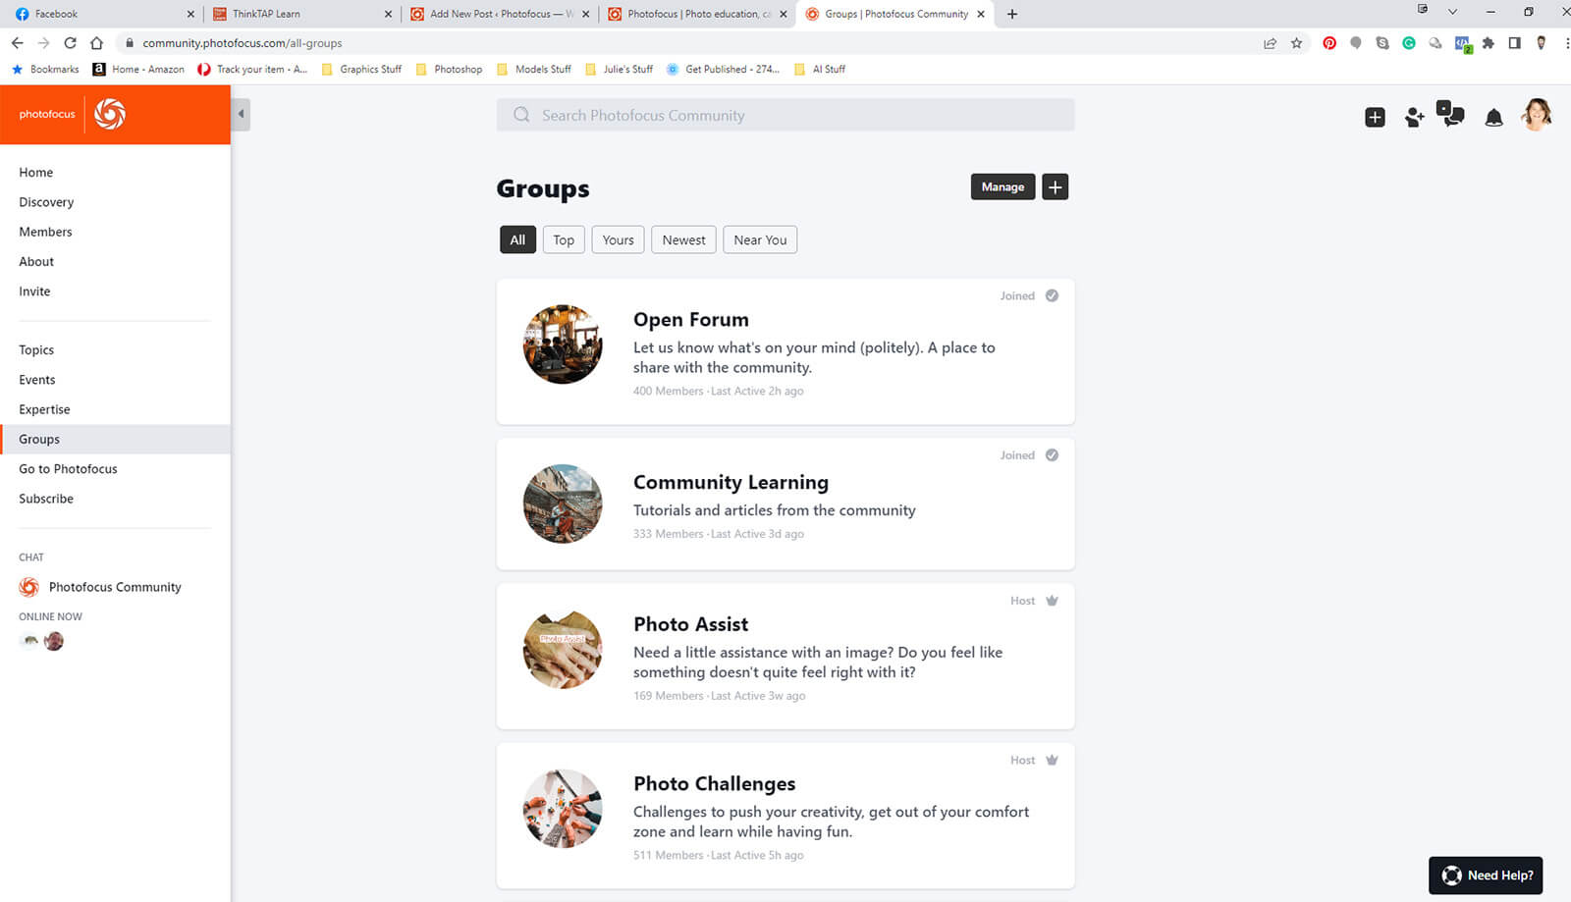The image size is (1571, 902).
Task: Open the add members icon in header
Action: coord(1414,118)
